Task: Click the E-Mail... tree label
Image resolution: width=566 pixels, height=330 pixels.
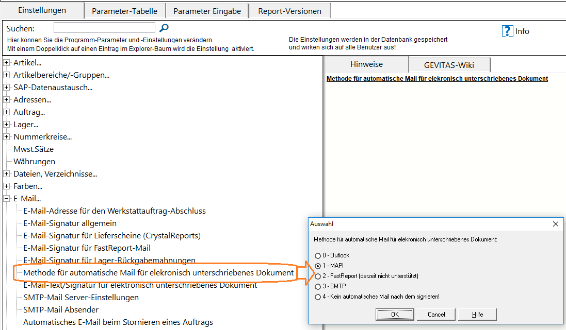Action: (x=27, y=199)
